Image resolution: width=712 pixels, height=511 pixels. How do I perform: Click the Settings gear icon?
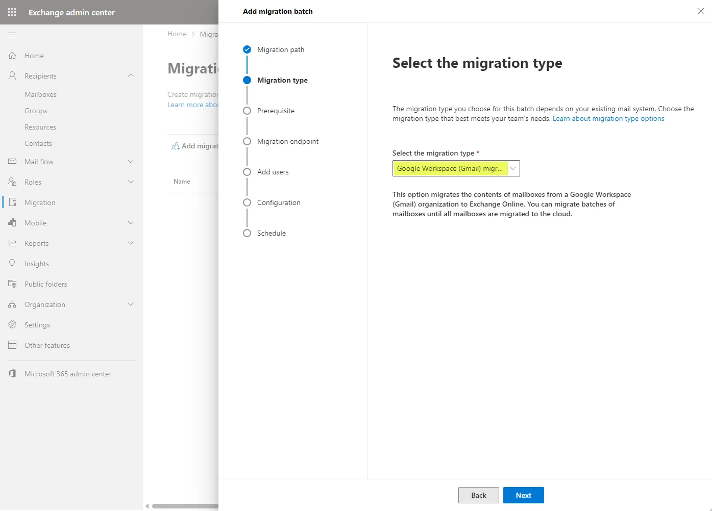(x=12, y=324)
